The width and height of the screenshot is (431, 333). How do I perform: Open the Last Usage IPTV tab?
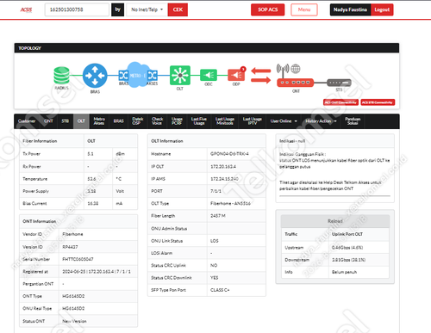253,121
